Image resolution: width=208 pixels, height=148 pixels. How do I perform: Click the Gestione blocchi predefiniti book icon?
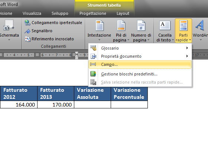(93, 74)
